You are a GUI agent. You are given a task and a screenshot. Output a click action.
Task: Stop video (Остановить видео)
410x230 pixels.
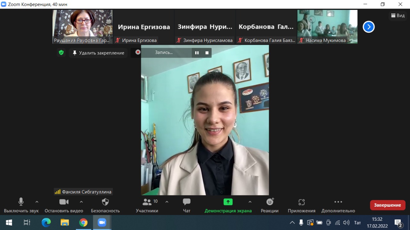(64, 202)
